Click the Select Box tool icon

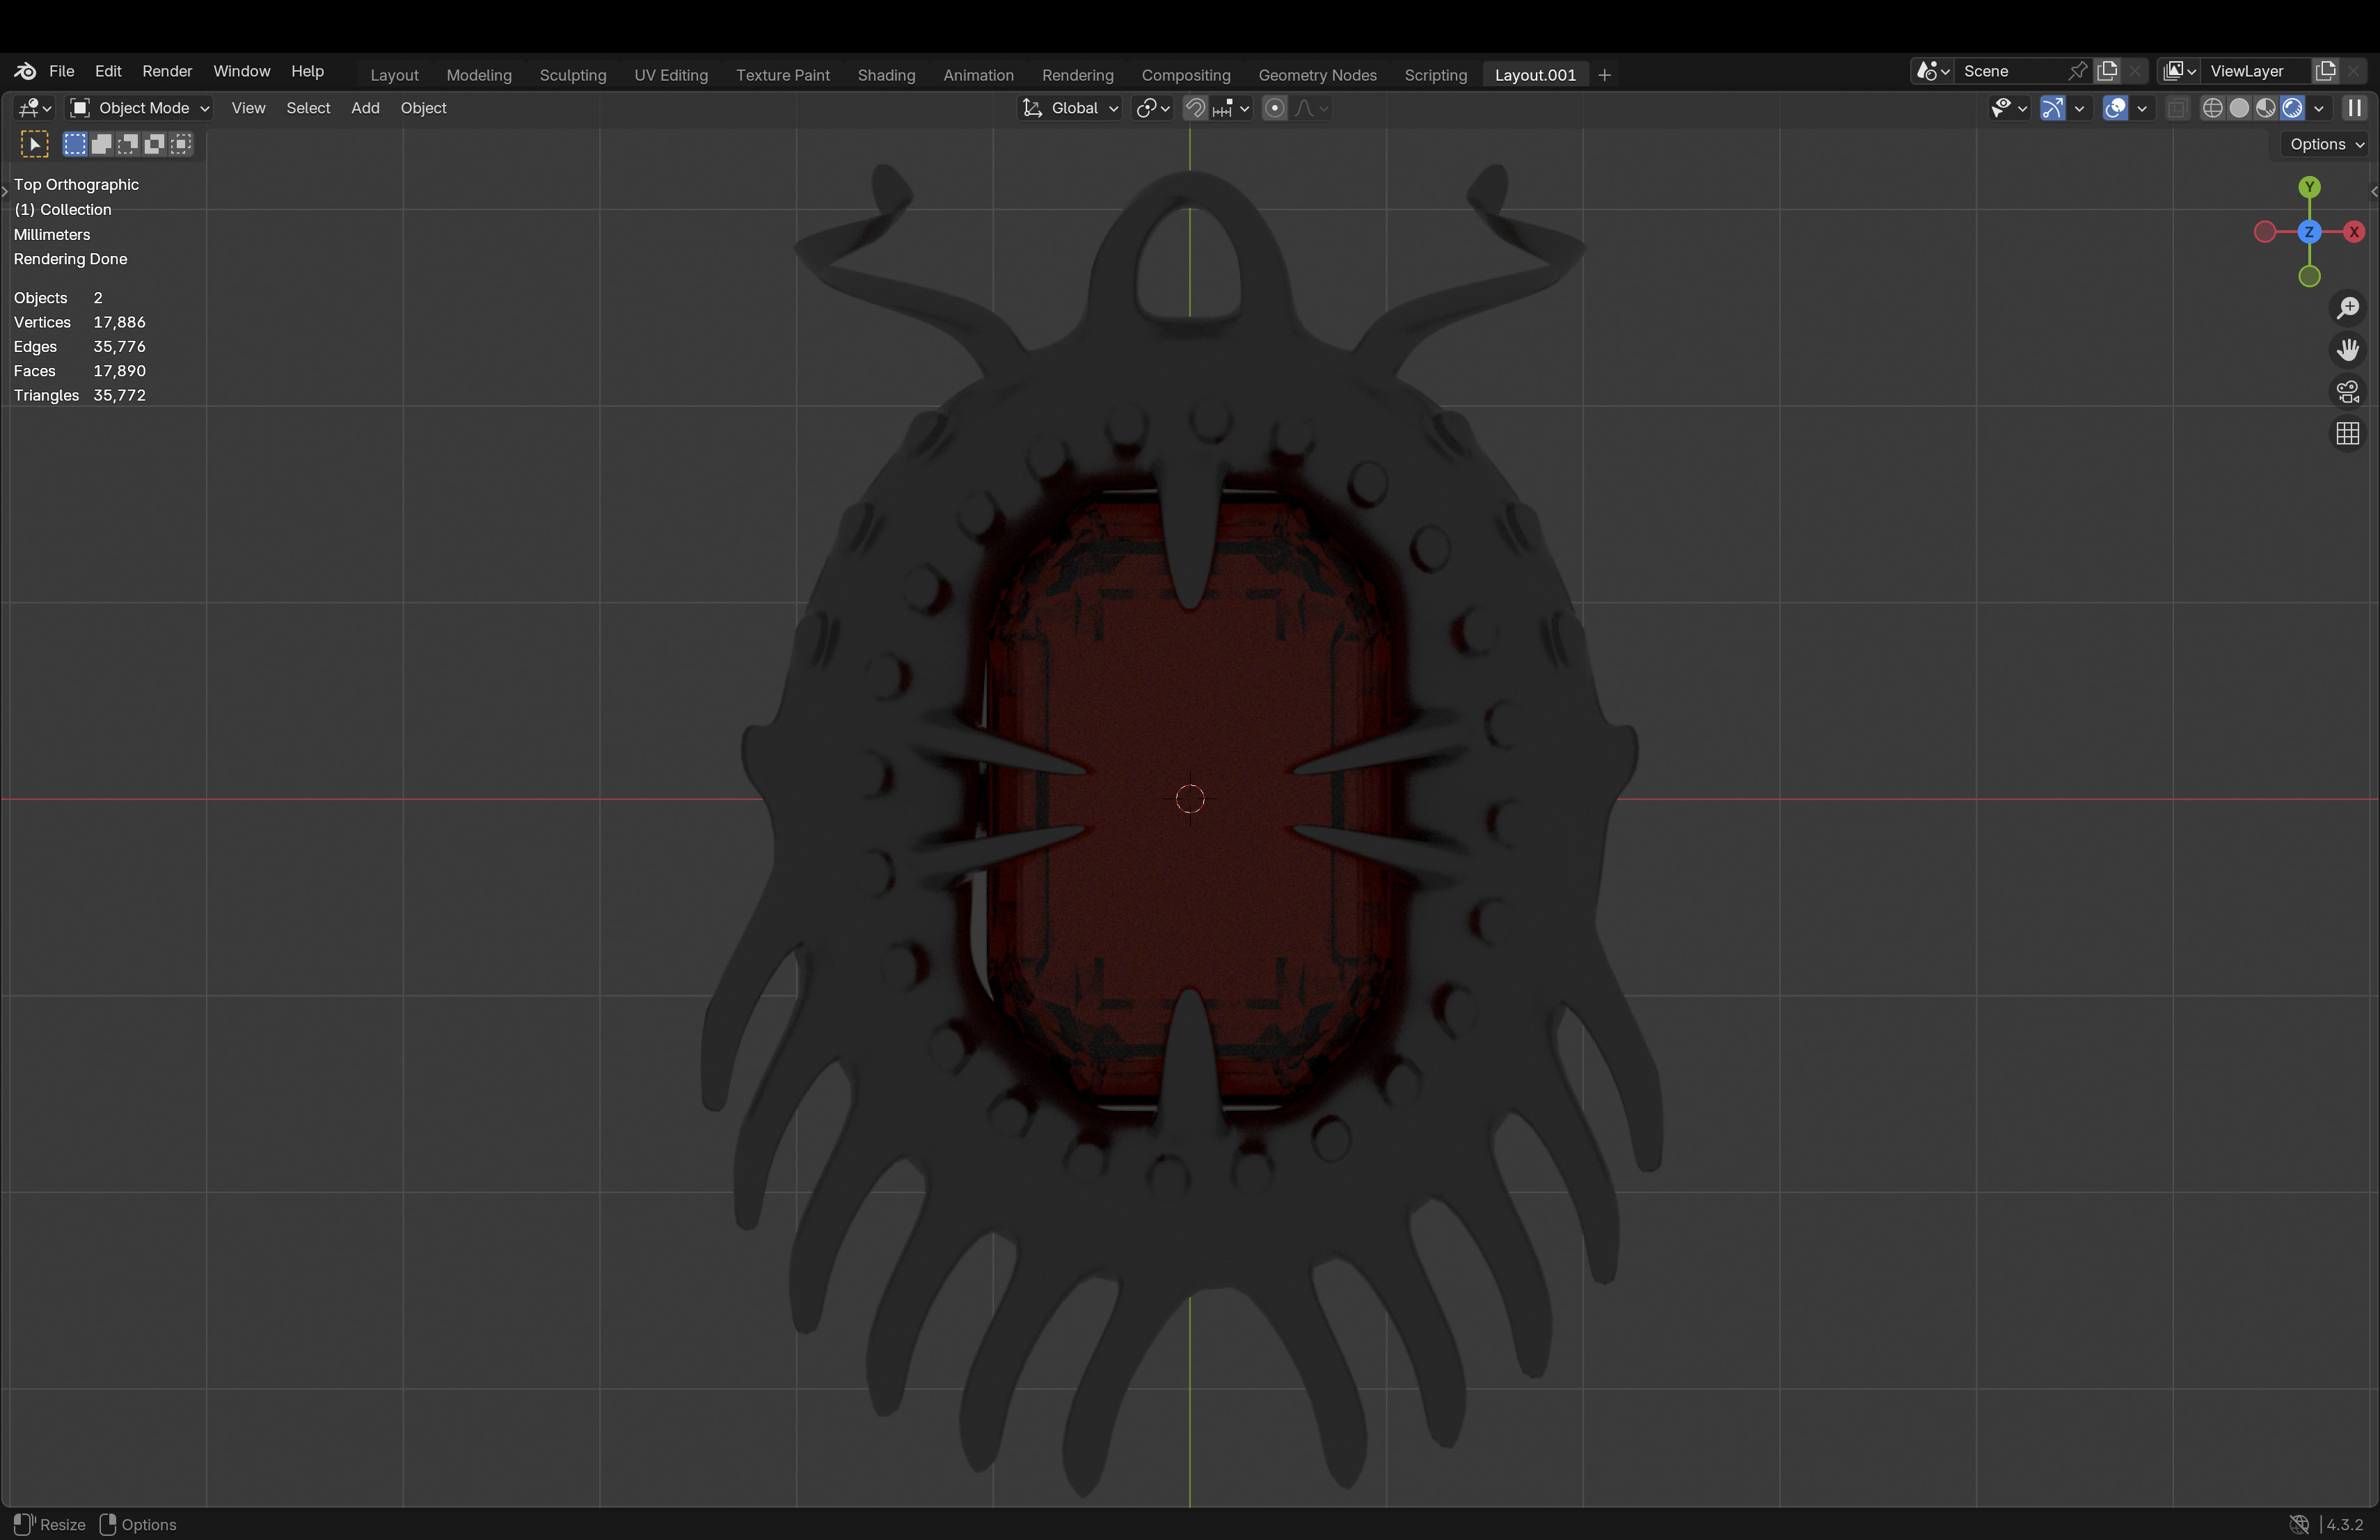click(34, 144)
